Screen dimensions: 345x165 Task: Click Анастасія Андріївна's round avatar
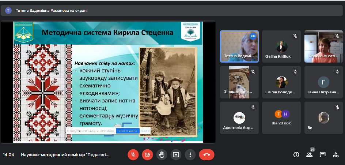pyautogui.click(x=239, y=118)
